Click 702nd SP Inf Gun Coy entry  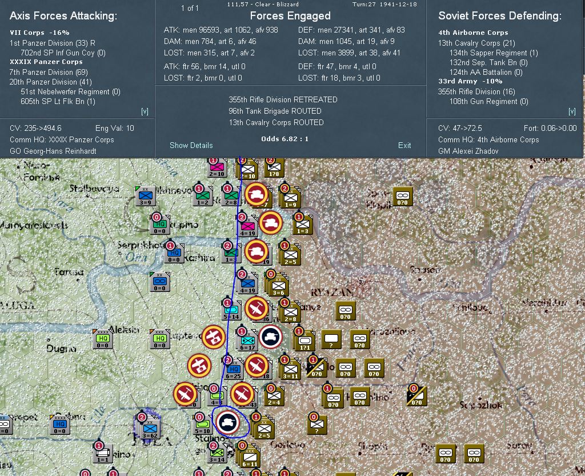[x=63, y=53]
